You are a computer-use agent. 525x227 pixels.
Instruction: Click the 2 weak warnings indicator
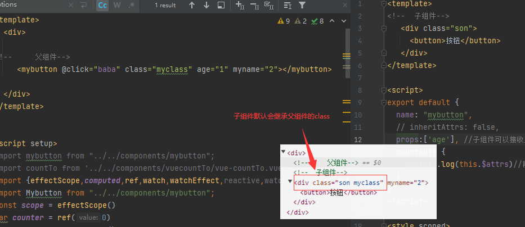300,21
